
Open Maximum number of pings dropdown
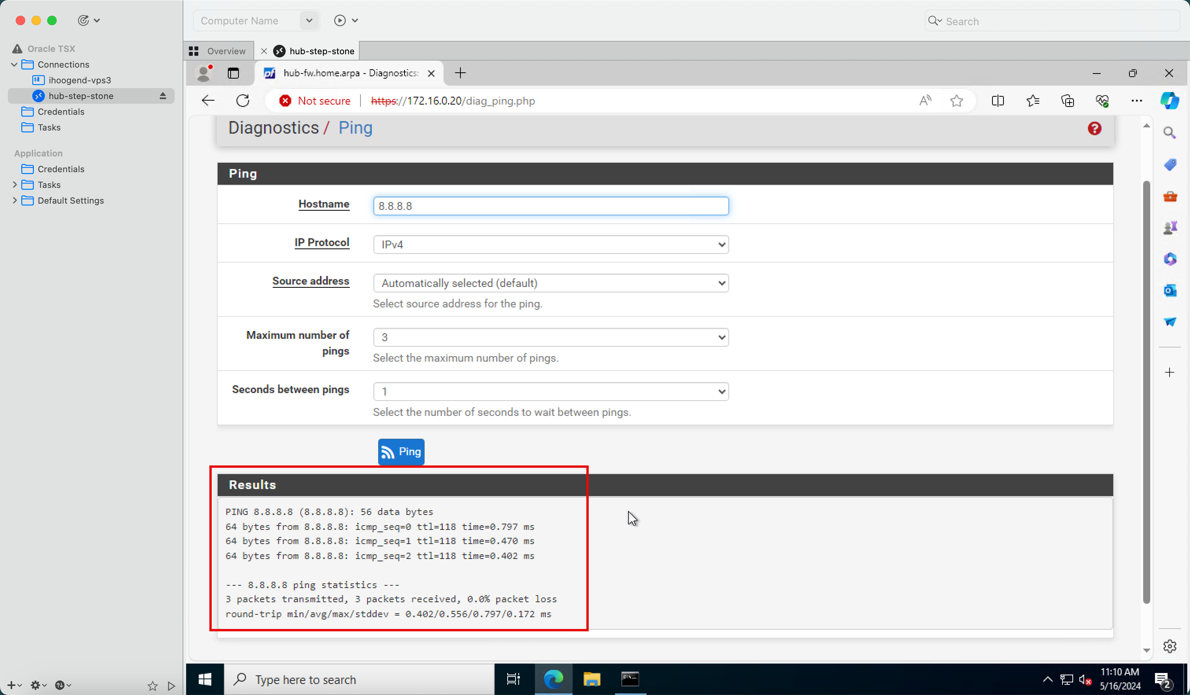pos(551,337)
